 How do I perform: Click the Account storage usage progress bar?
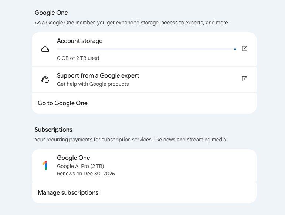tap(146, 49)
